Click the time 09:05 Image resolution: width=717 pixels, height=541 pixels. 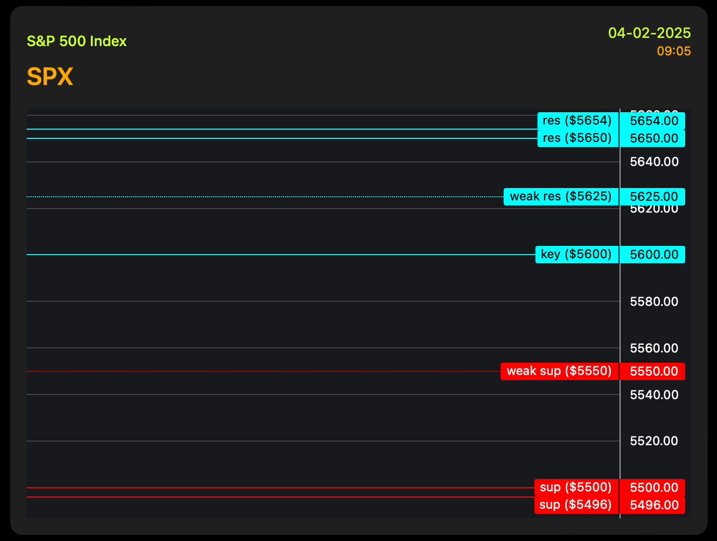[674, 51]
